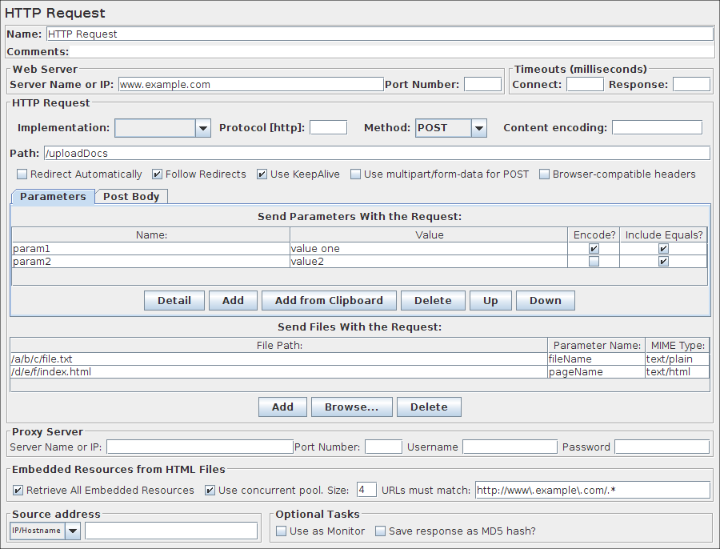
Task: Toggle Encode checkbox for param2 row
Action: pyautogui.click(x=594, y=262)
